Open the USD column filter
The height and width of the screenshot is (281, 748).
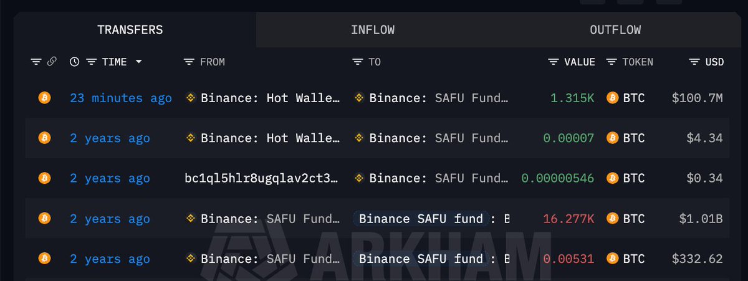tap(694, 62)
